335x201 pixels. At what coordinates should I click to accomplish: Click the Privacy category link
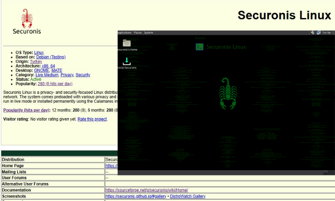[x=67, y=75]
